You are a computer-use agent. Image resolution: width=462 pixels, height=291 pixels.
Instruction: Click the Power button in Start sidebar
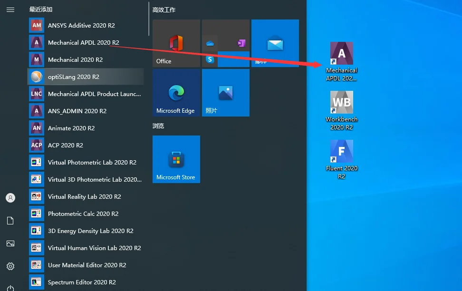10,288
